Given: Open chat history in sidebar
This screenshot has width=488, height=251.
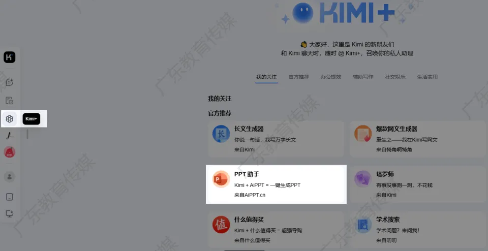Looking at the screenshot, I should (x=10, y=101).
